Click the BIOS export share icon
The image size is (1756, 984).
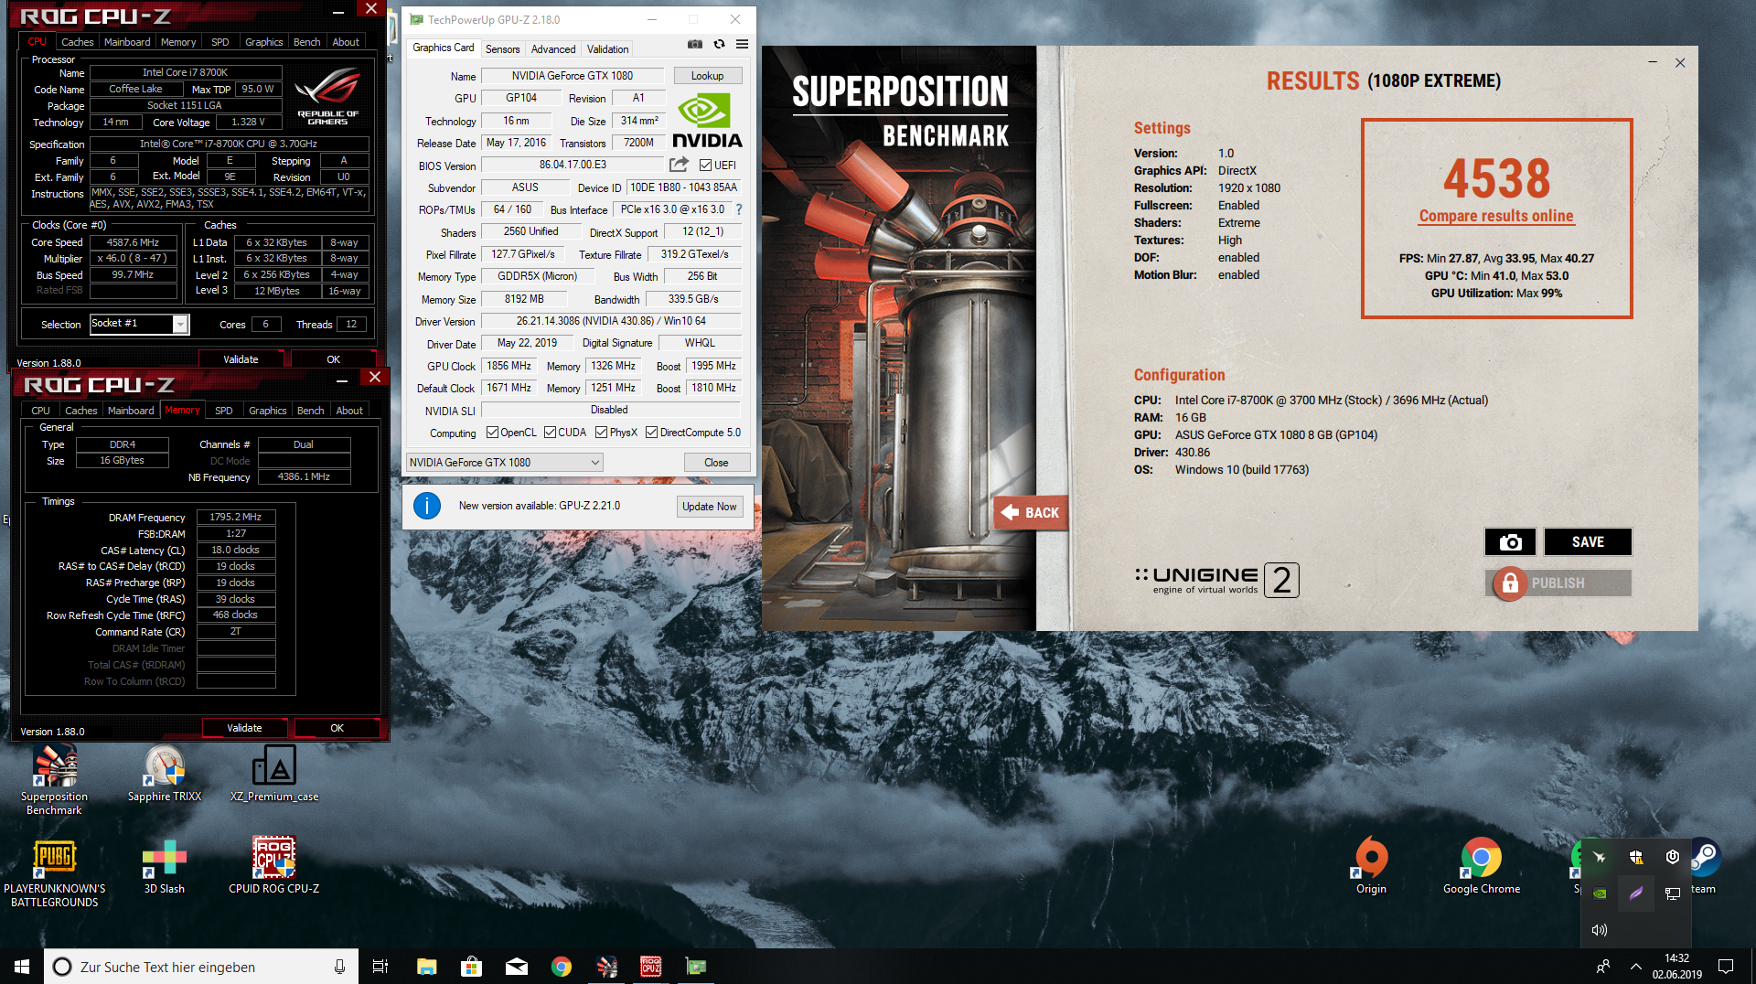(x=679, y=165)
